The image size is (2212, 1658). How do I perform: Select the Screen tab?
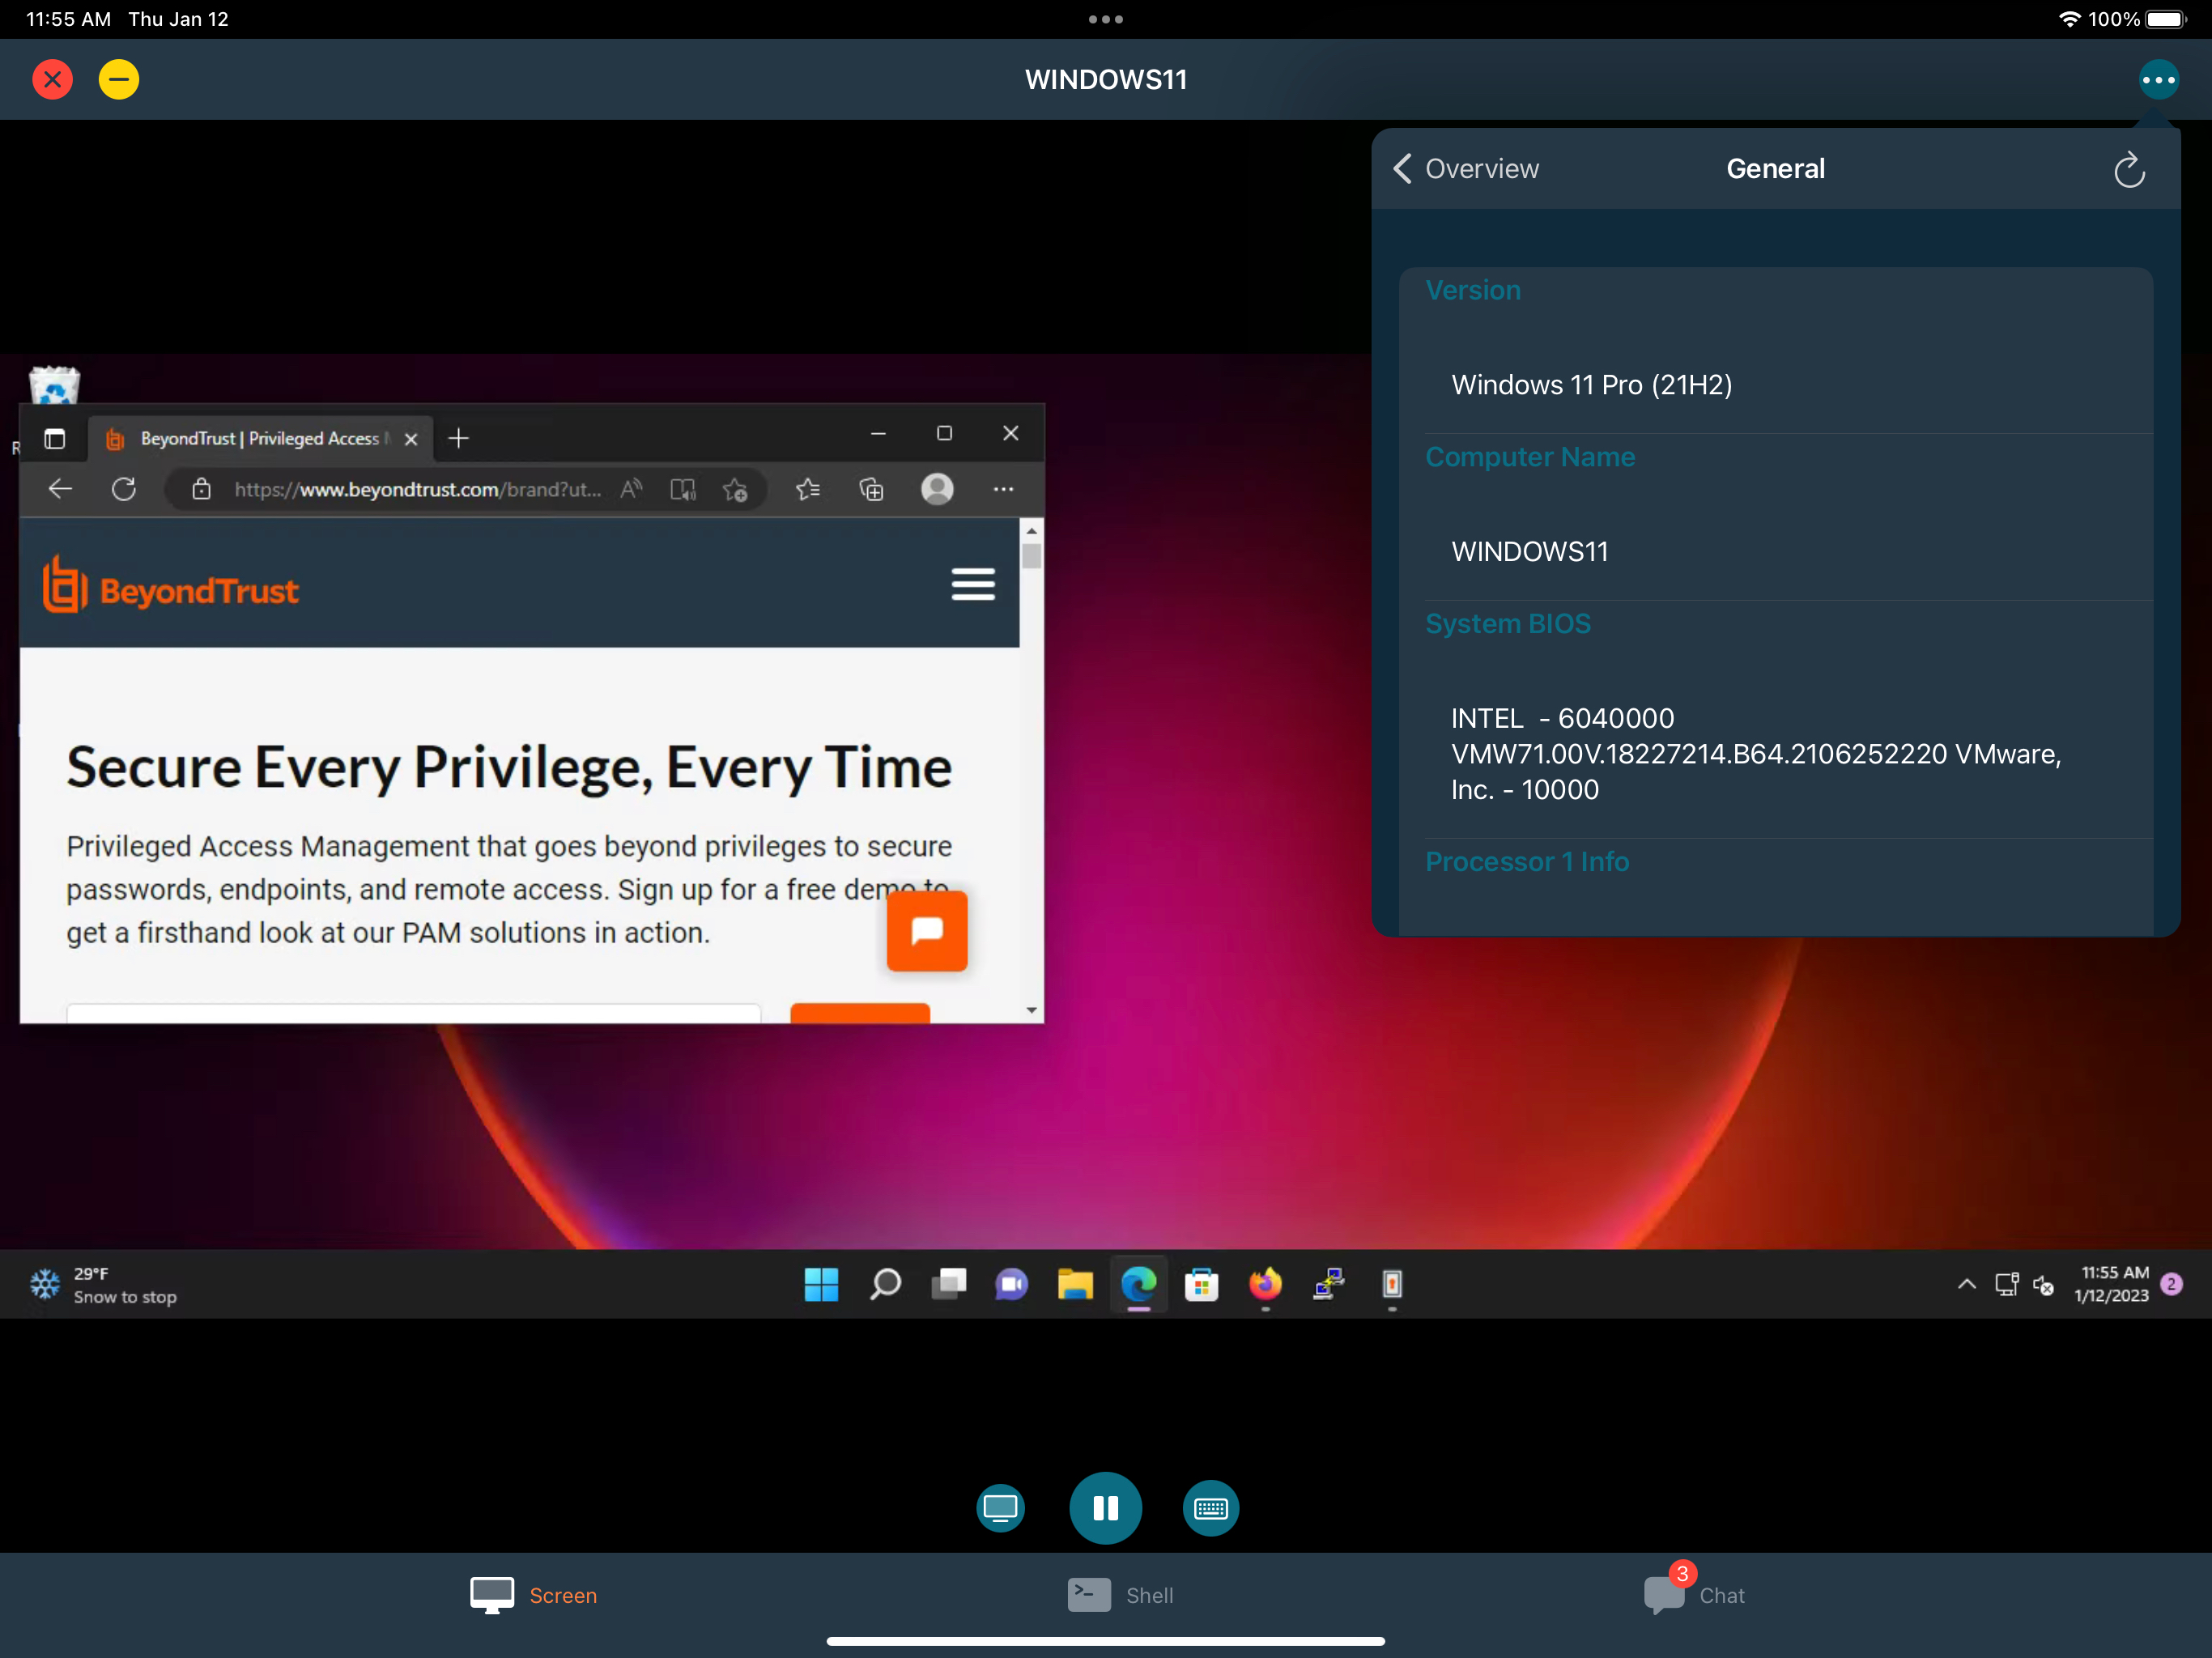(534, 1595)
